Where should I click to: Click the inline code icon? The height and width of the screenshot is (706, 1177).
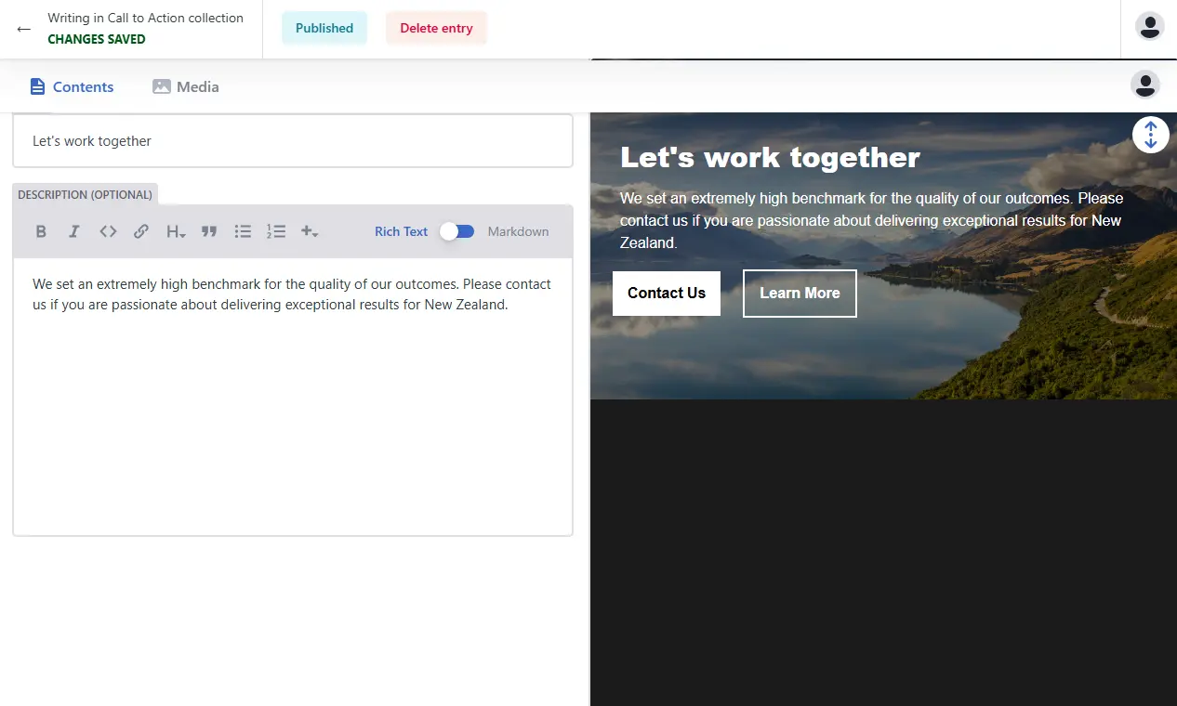pos(108,231)
